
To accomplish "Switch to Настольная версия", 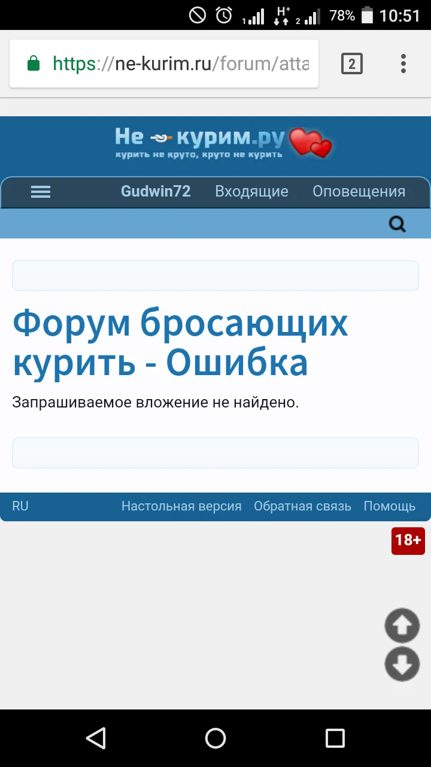I will point(181,506).
